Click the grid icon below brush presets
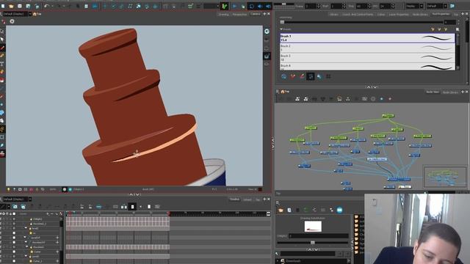 328,76
